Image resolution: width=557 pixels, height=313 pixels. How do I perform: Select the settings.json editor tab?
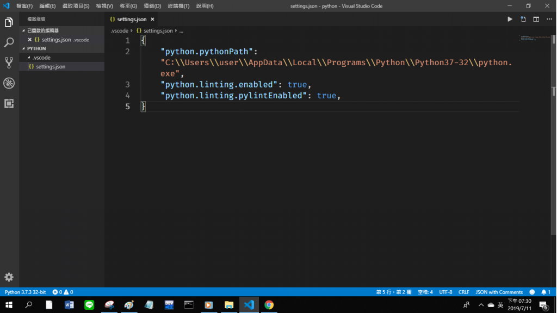[132, 19]
